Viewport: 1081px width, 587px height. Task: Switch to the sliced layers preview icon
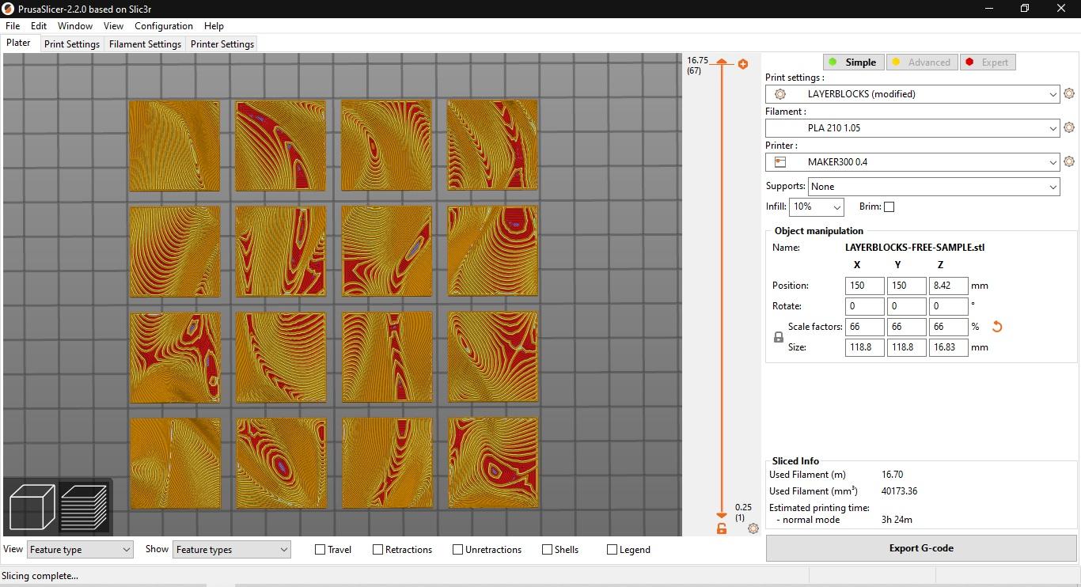click(x=83, y=507)
